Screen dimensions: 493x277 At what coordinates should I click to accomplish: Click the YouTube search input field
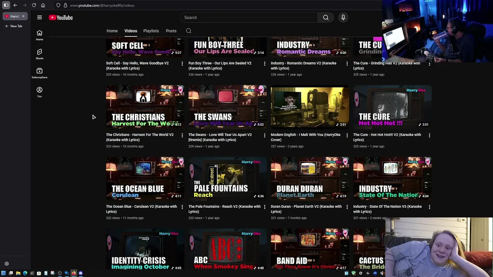tap(249, 17)
